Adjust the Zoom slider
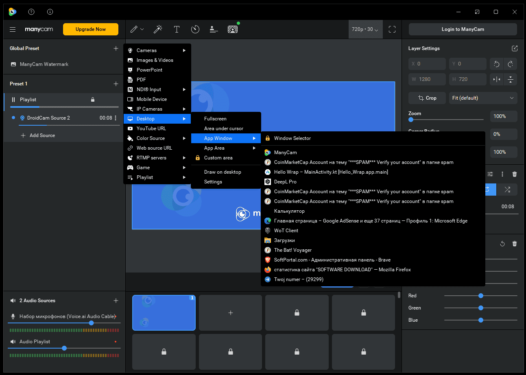 click(446, 120)
